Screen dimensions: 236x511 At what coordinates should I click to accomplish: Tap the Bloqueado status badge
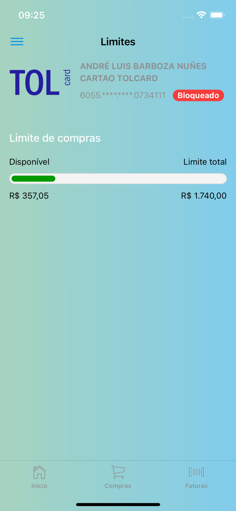point(198,95)
